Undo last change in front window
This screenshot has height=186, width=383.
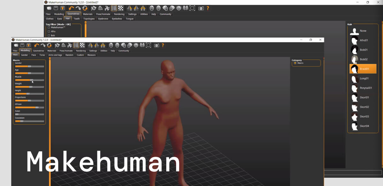click(x=37, y=45)
